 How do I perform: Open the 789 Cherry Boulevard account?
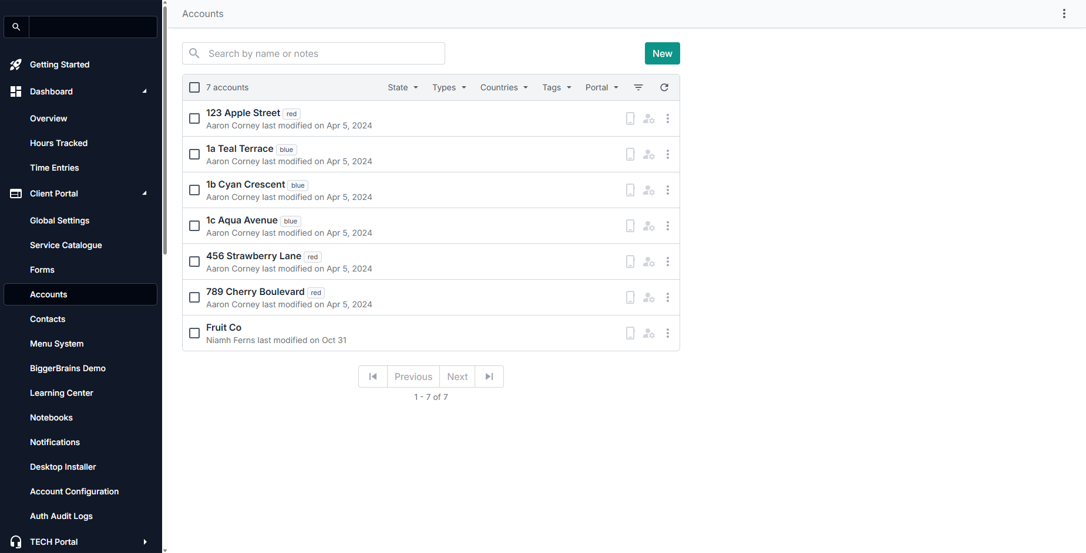click(x=255, y=291)
